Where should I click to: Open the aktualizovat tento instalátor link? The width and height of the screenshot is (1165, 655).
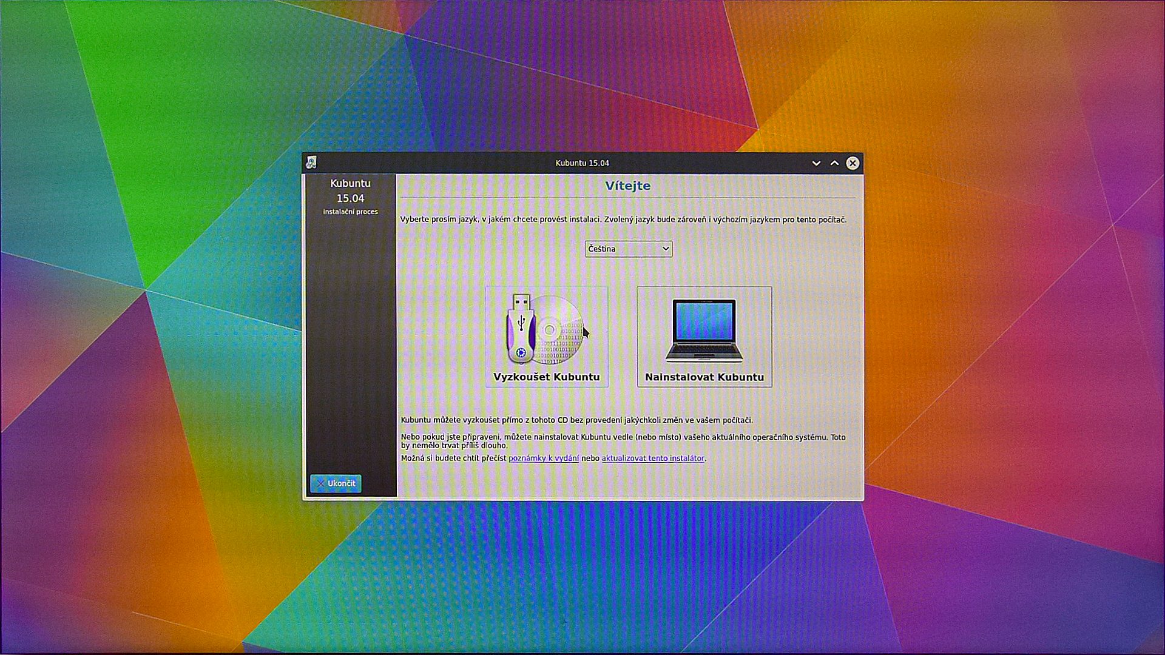coord(653,458)
